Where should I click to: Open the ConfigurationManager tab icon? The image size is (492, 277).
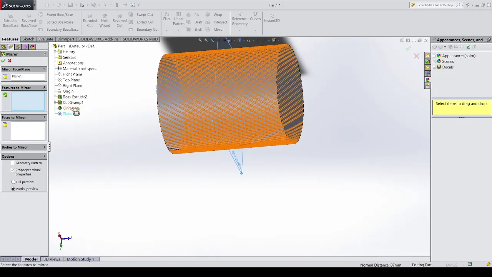pyautogui.click(x=18, y=47)
